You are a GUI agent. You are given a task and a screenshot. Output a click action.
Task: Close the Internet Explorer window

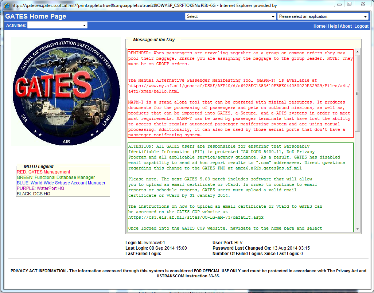363,4
